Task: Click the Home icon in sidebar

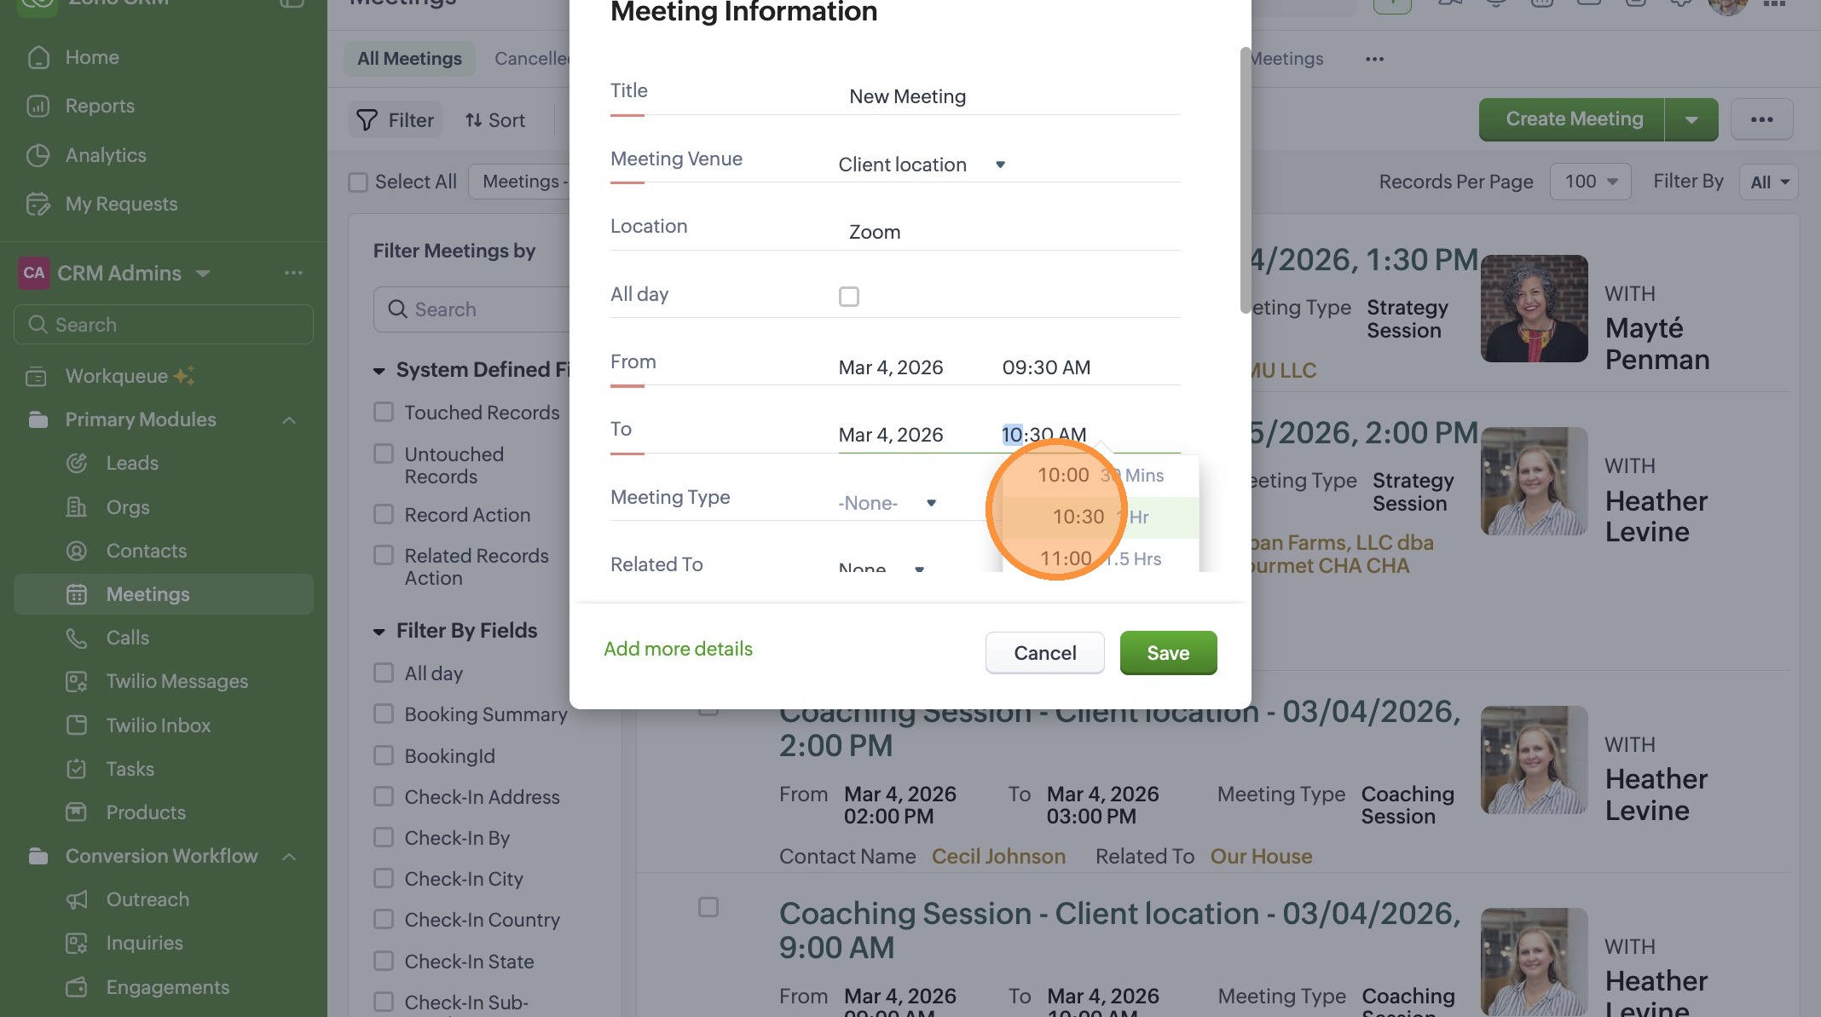Action: [x=38, y=58]
